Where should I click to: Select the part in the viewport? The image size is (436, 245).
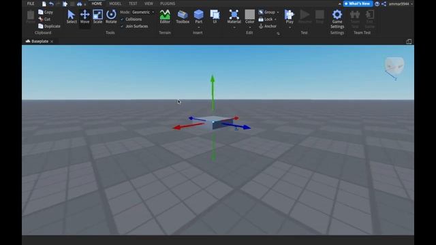coord(213,123)
